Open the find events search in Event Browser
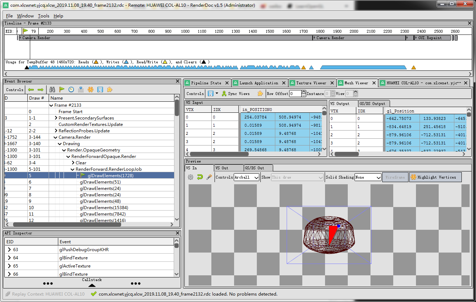 (x=53, y=90)
